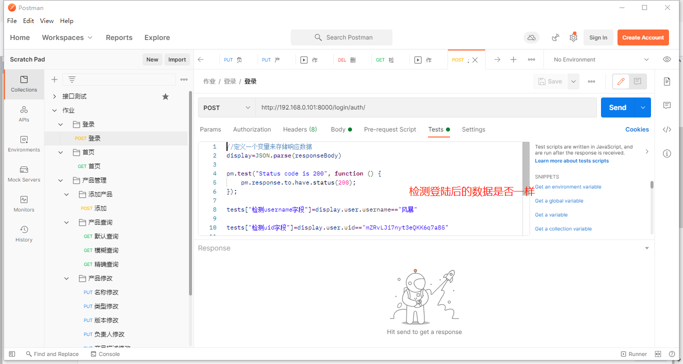The height and width of the screenshot is (364, 683).
Task: Click the Search Postman box
Action: tap(341, 37)
